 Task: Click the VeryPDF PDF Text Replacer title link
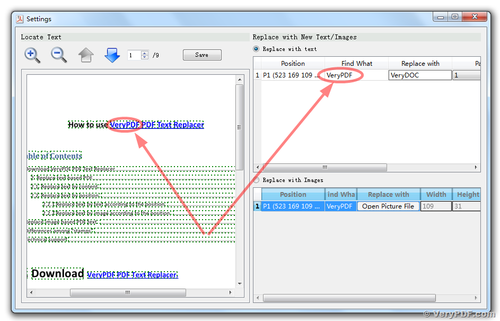(157, 125)
